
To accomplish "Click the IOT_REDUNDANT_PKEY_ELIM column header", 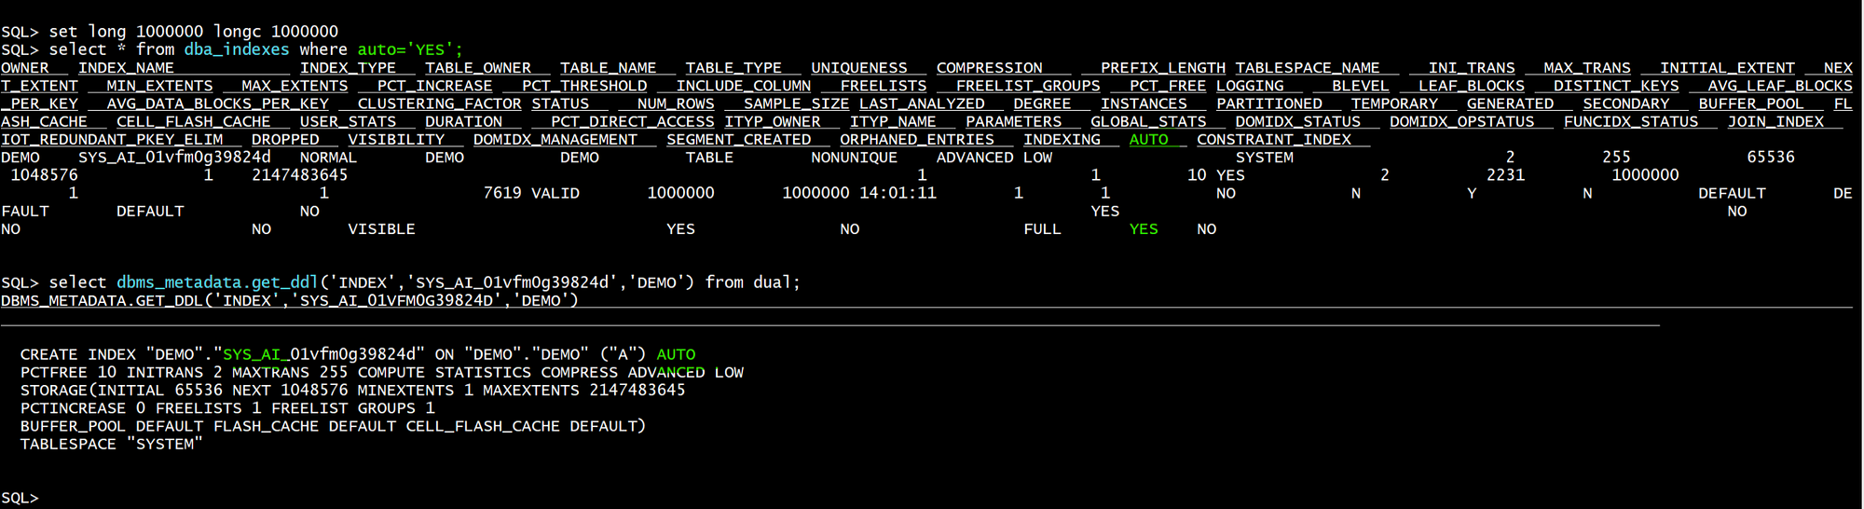I will tap(112, 139).
